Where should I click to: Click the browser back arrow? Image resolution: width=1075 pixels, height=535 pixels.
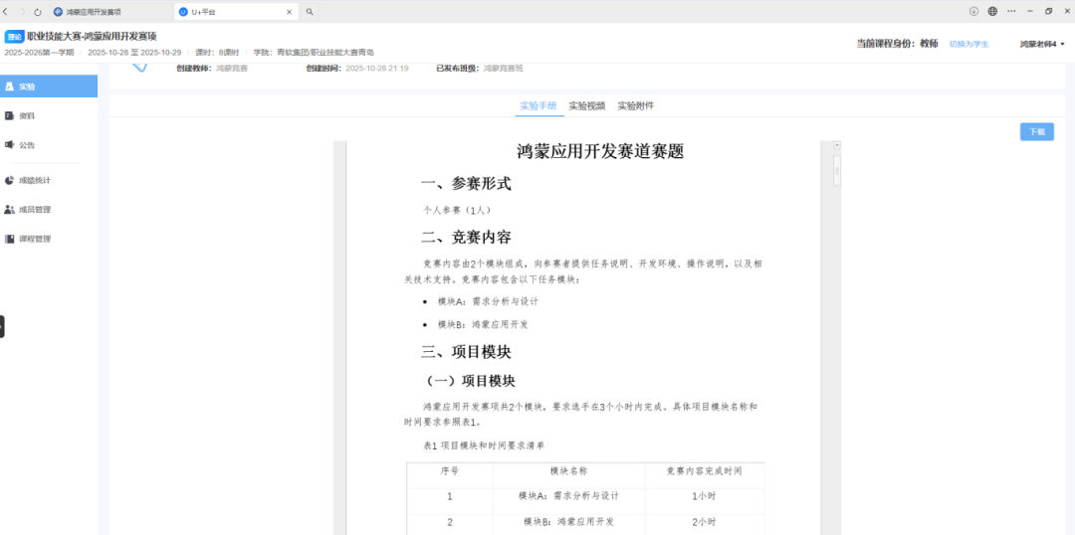(x=8, y=12)
